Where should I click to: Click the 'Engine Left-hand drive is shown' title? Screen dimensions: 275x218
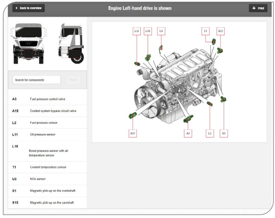[140, 8]
